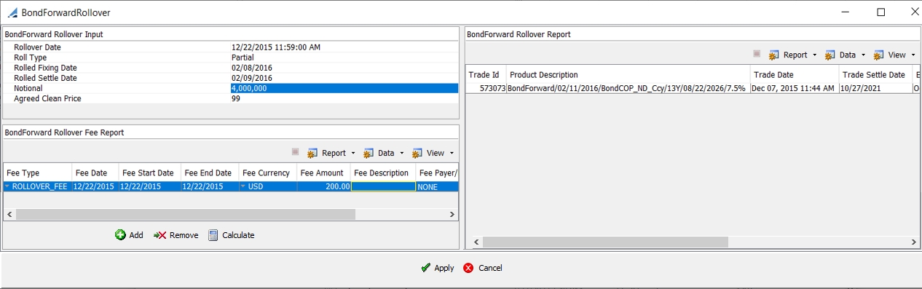Click the View gear icon in Fee Report toolbar
922x289 pixels.
[417, 153]
